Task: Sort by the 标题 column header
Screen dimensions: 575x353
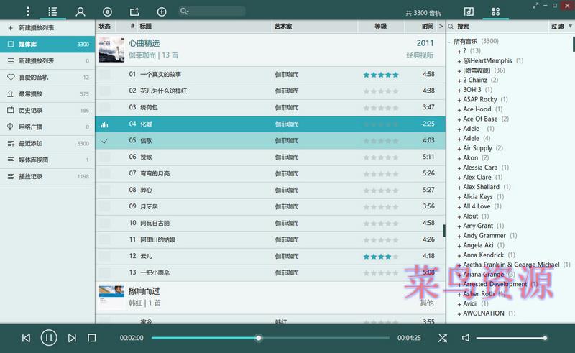Action: (x=146, y=27)
